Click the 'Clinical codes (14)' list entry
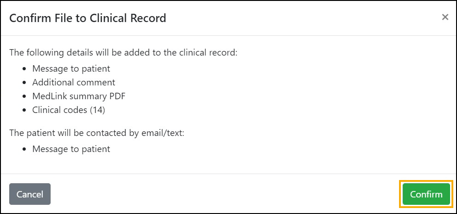Screen dimensions: 457x214 pyautogui.click(x=72, y=110)
